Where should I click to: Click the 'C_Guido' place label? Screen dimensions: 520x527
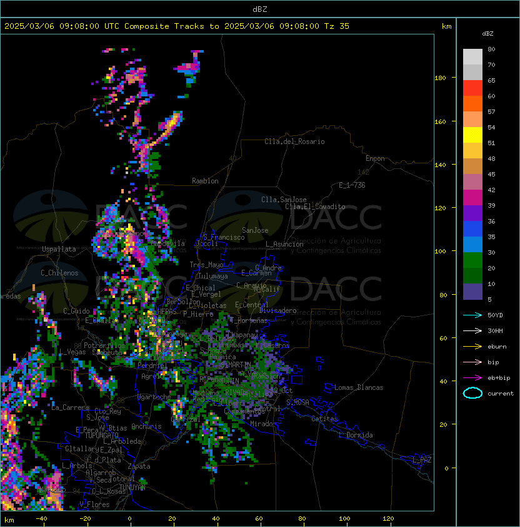click(x=76, y=311)
